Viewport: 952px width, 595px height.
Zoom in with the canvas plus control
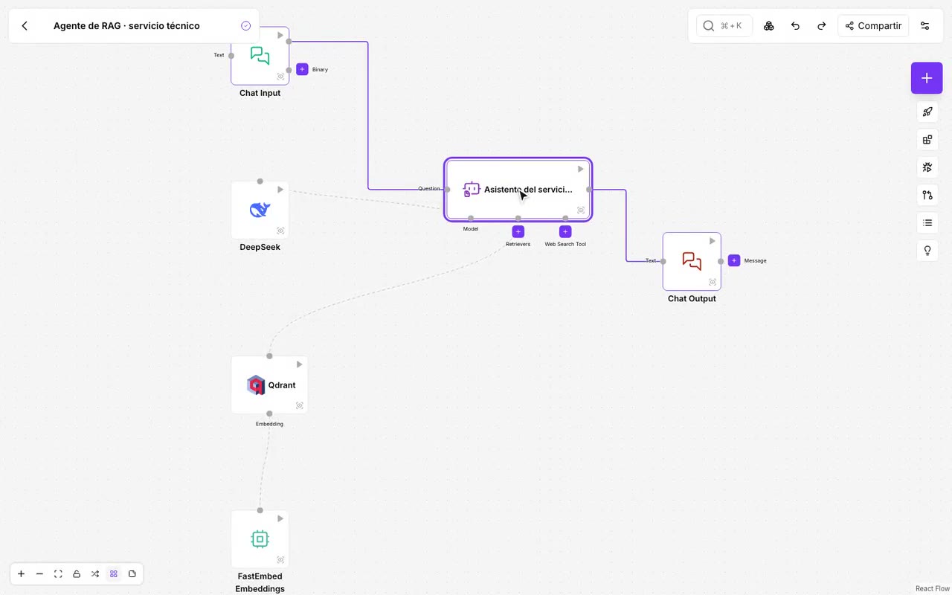pos(21,574)
